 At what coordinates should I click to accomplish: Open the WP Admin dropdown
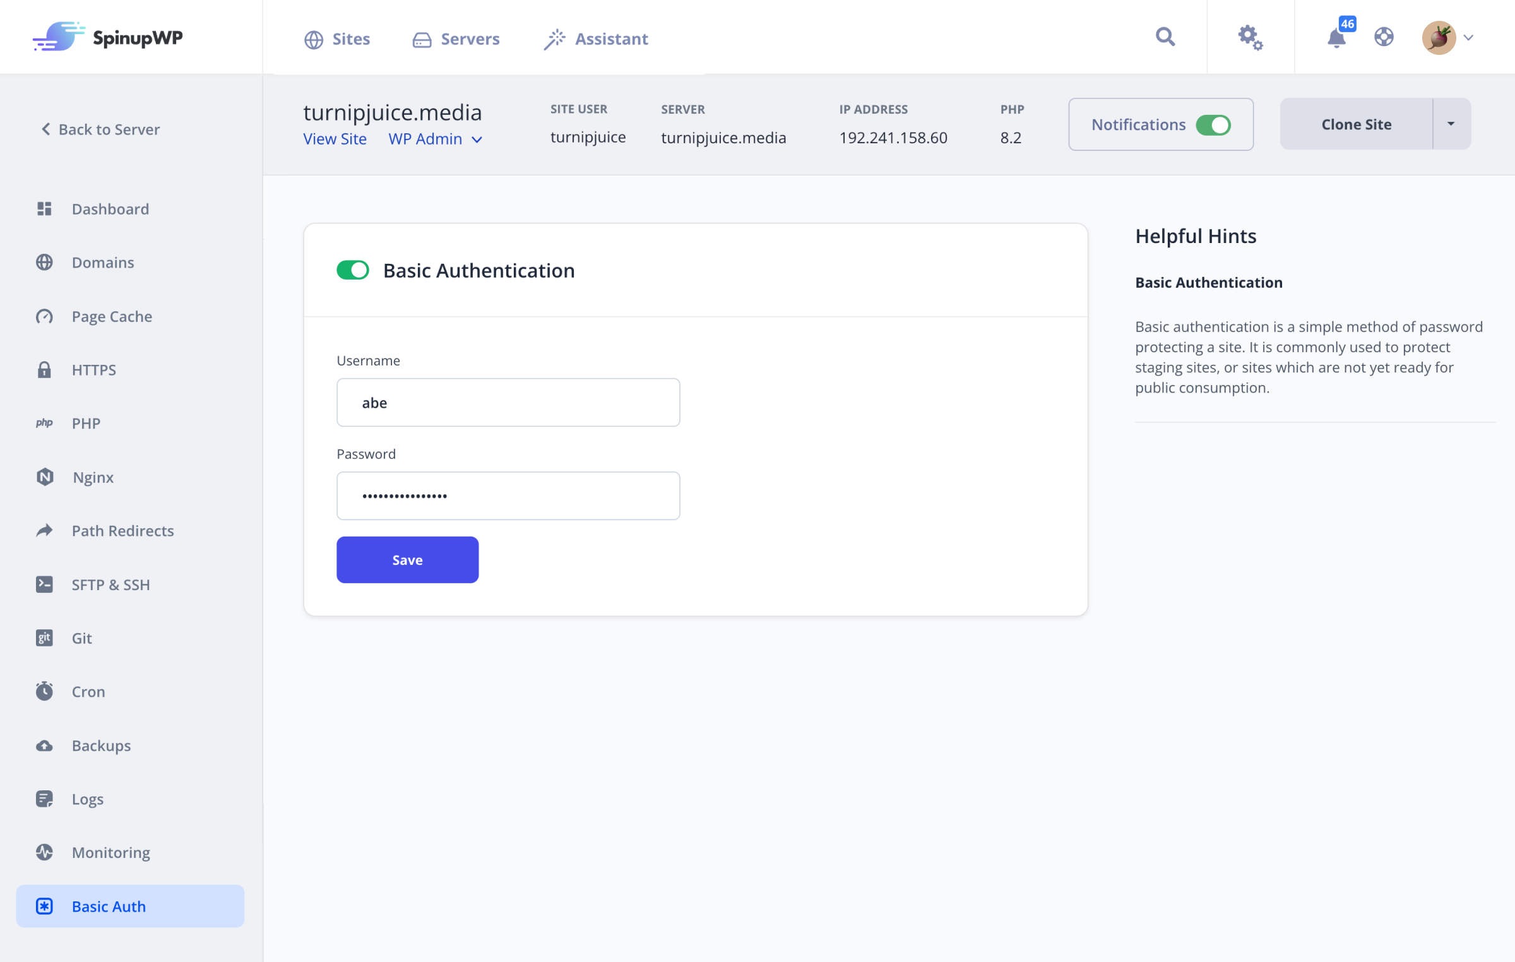coord(436,139)
